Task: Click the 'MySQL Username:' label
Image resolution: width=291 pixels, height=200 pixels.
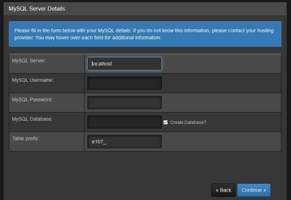Action: (x=33, y=80)
